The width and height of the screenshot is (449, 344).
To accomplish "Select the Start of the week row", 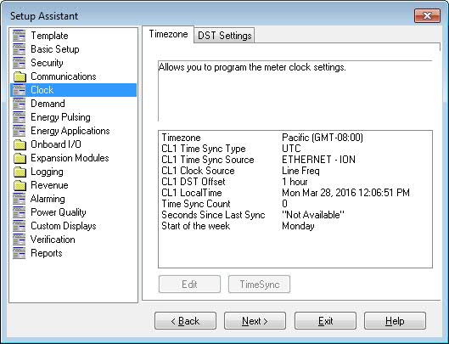I will click(x=295, y=226).
